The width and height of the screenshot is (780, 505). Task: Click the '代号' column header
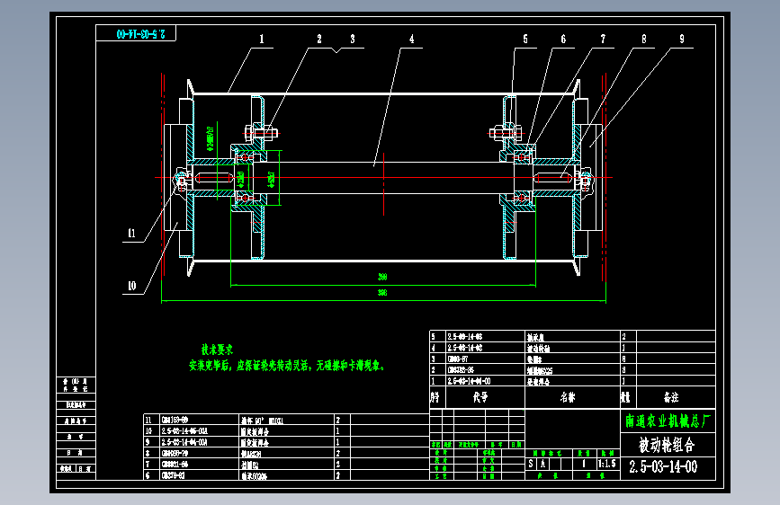tap(480, 397)
